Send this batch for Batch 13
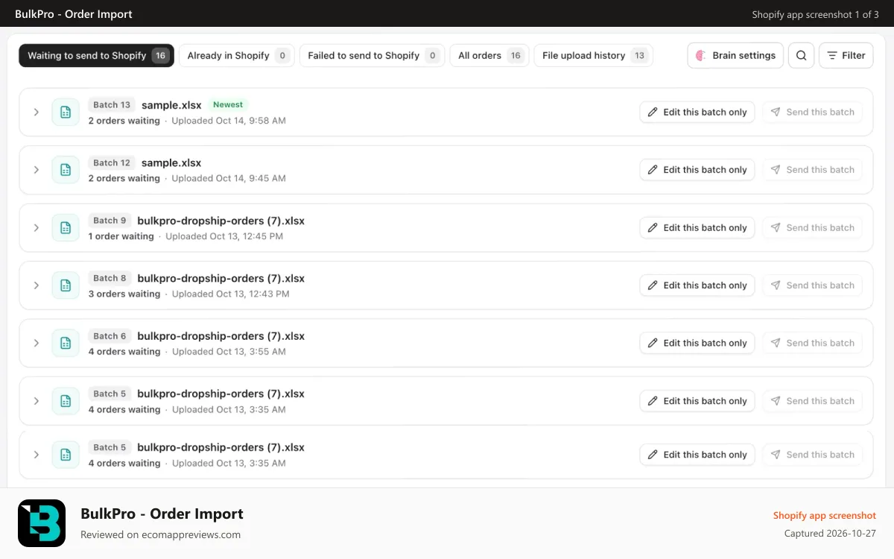 pyautogui.click(x=812, y=112)
